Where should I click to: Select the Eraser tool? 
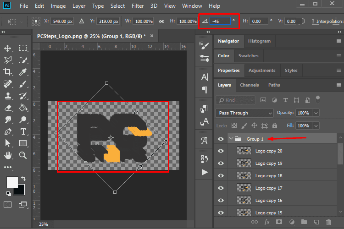pos(8,108)
